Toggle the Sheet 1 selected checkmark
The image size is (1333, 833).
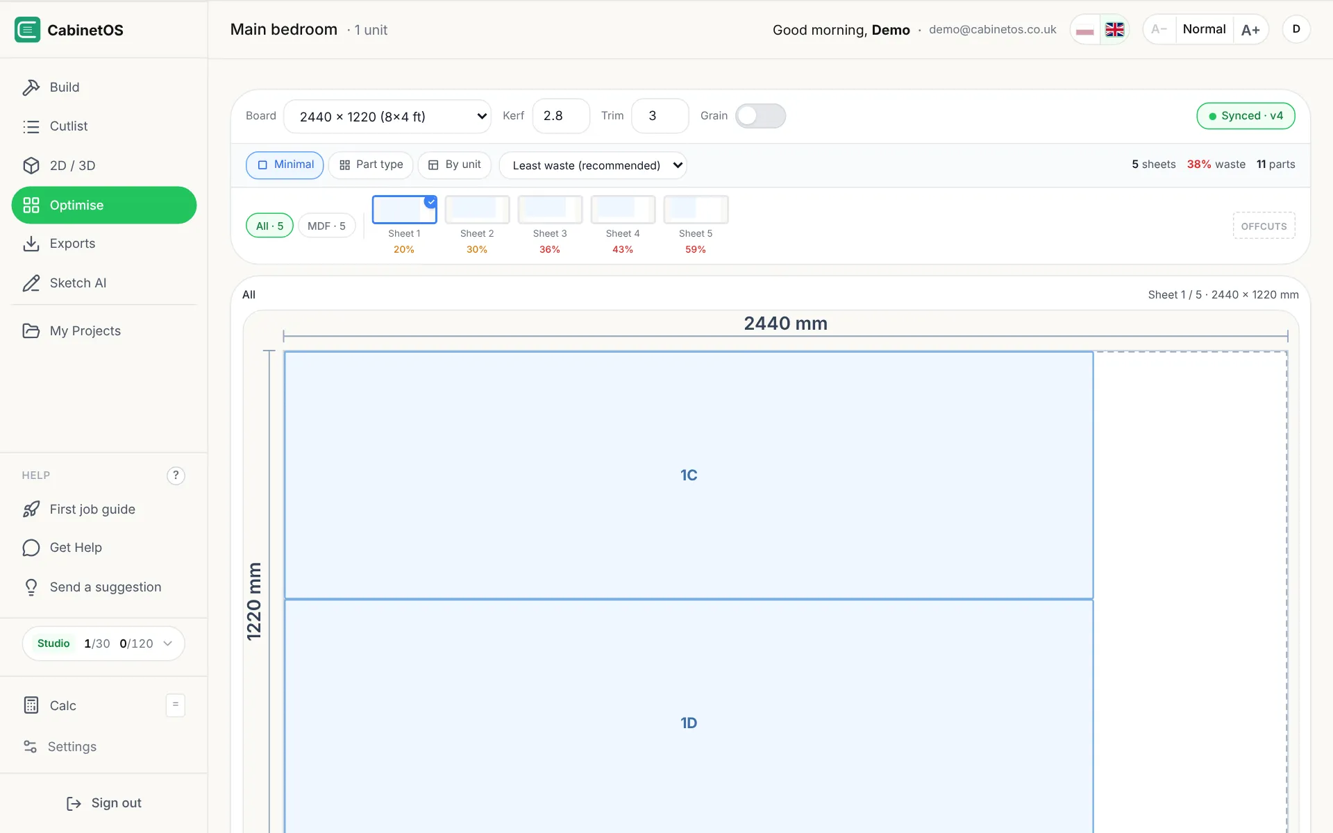point(430,202)
